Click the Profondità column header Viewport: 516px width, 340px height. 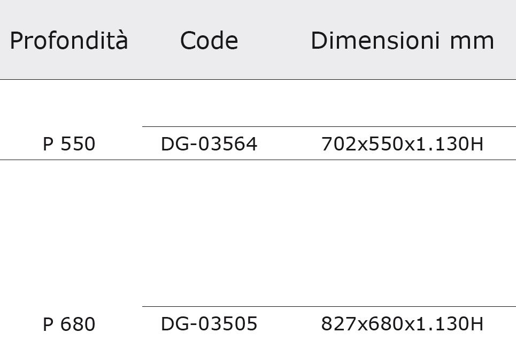pos(69,41)
